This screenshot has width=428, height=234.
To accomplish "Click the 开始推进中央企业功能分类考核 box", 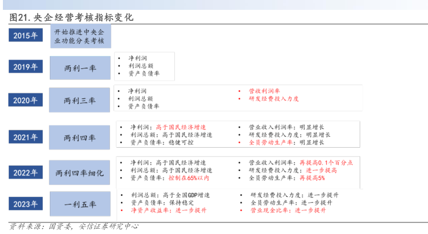I will point(80,36).
